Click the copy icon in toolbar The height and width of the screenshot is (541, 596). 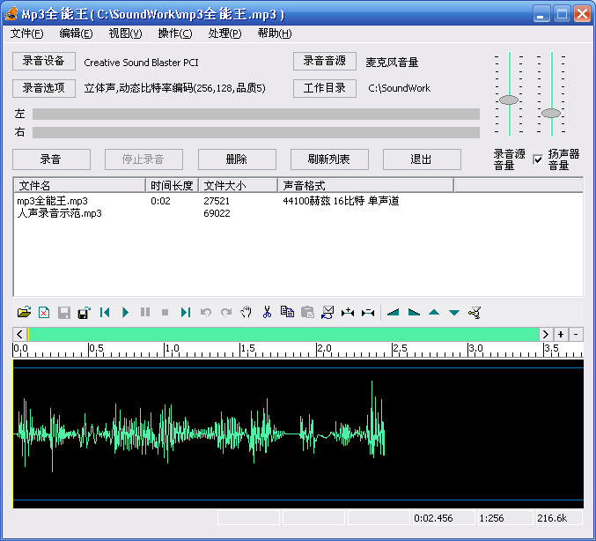(x=287, y=312)
